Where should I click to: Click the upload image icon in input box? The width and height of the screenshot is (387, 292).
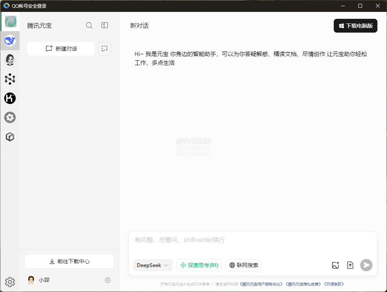coord(335,265)
